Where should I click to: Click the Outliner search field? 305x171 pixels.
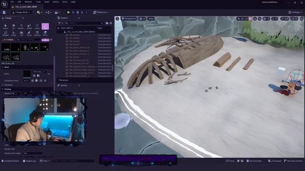click(x=84, y=23)
